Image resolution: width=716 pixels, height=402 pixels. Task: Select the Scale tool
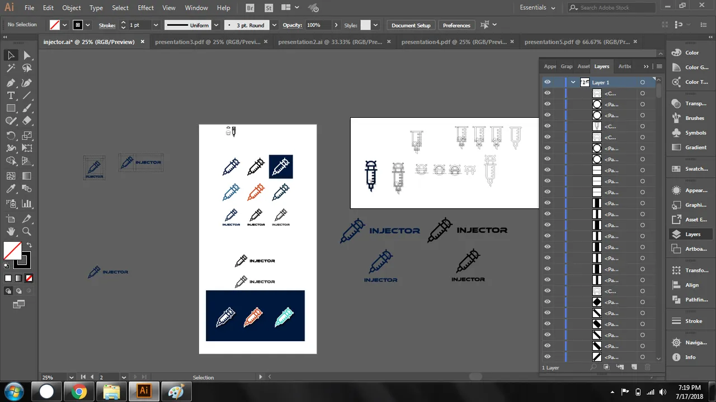click(x=27, y=136)
